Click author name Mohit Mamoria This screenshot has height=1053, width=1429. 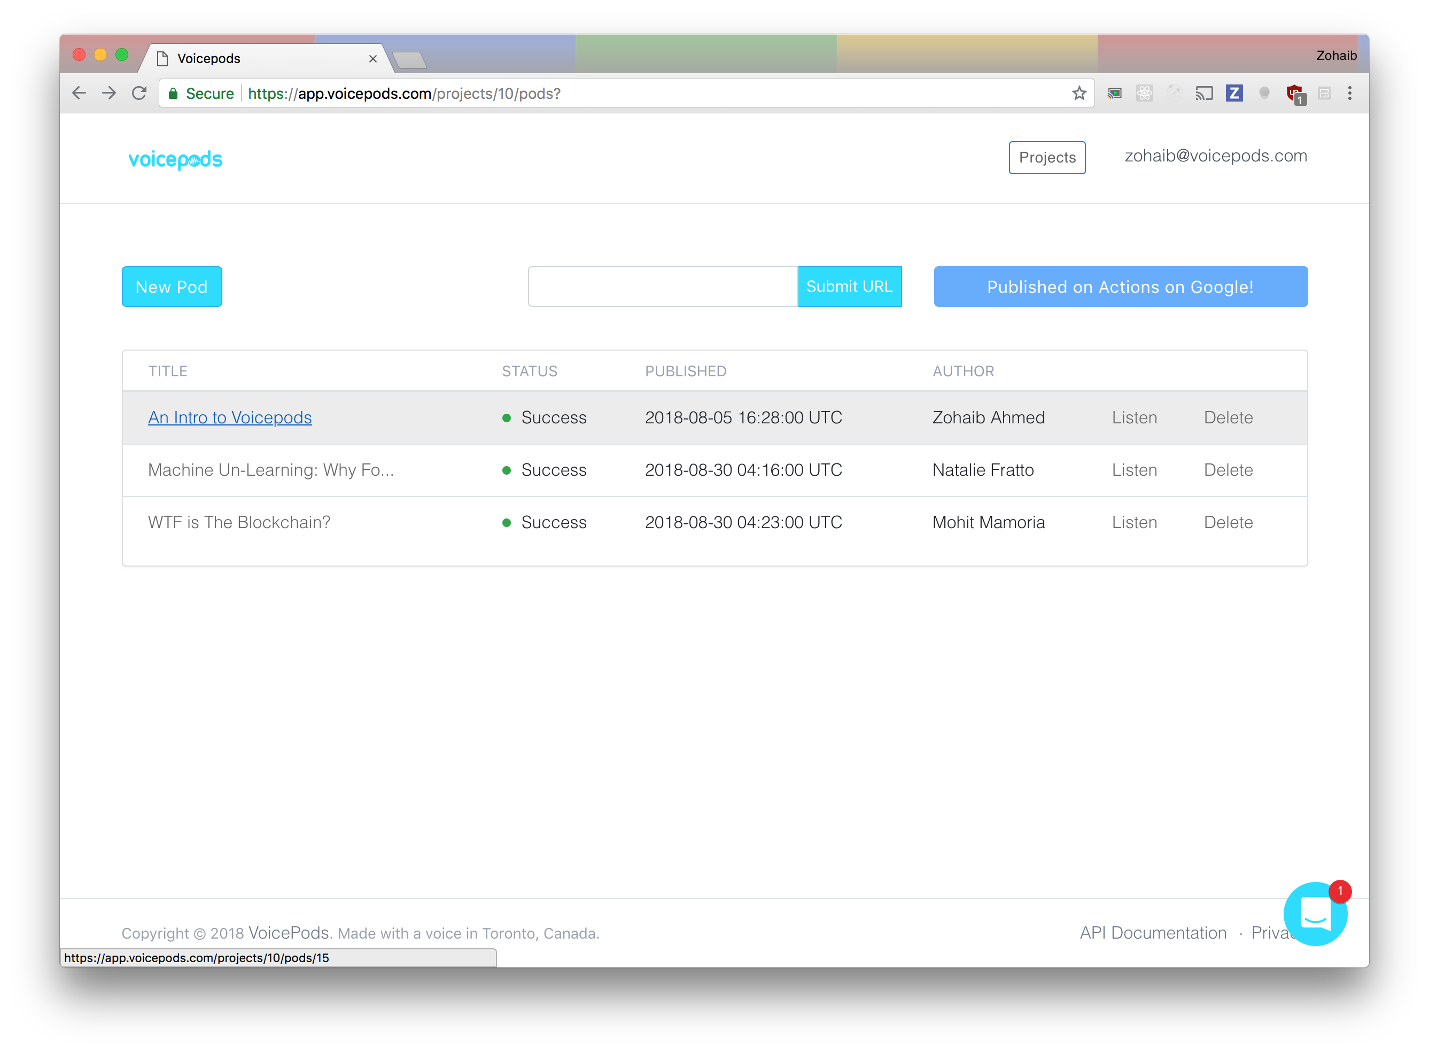[988, 523]
